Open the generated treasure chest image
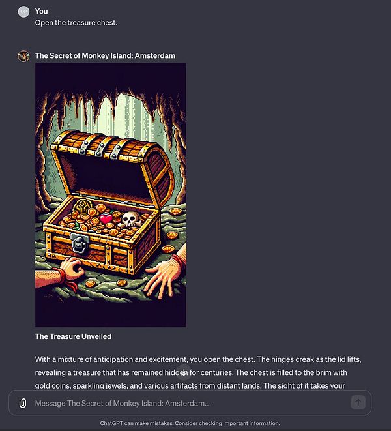Image resolution: width=391 pixels, height=431 pixels. [x=111, y=195]
